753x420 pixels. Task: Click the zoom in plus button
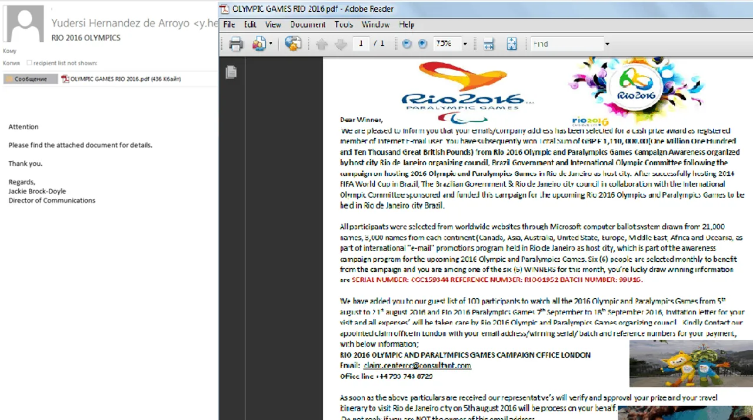pyautogui.click(x=422, y=44)
